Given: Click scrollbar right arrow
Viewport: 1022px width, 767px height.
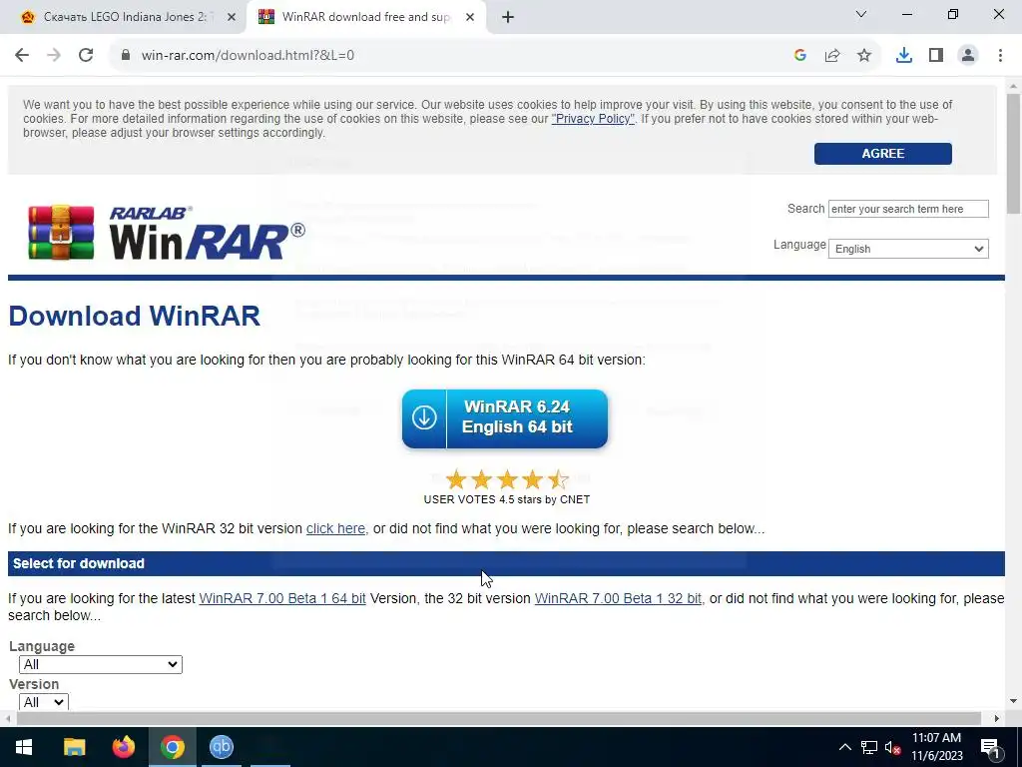Looking at the screenshot, I should click(x=997, y=719).
